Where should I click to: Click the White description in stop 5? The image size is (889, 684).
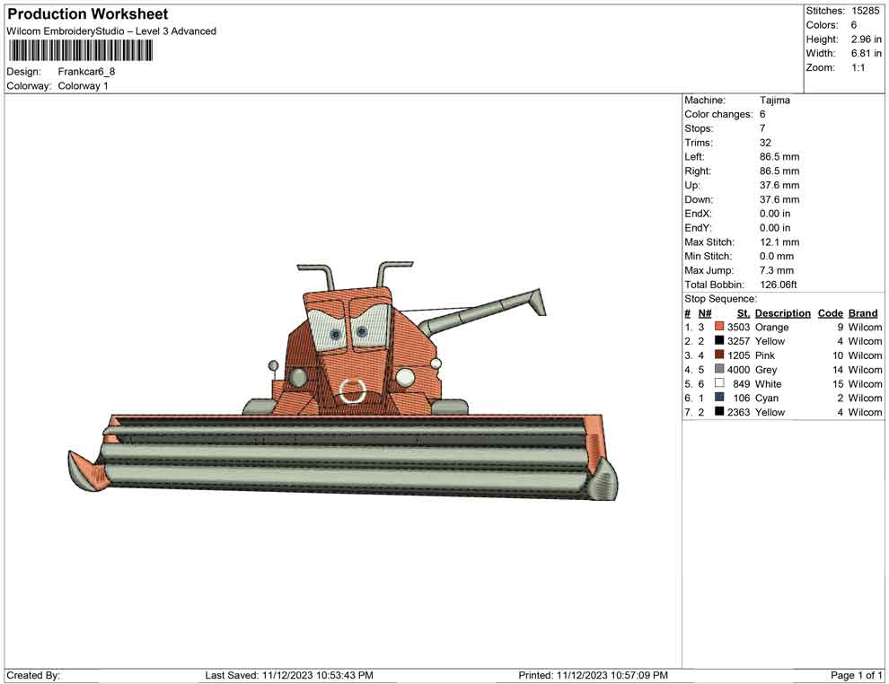pos(769,383)
